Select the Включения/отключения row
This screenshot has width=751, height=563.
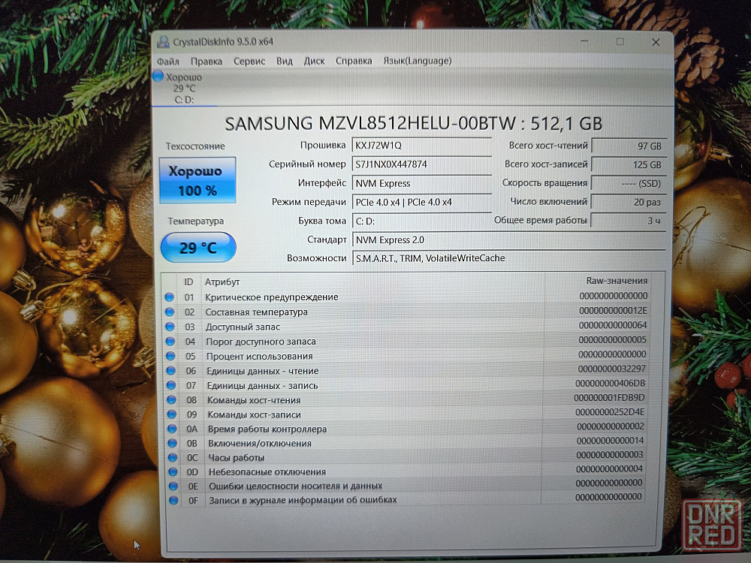point(406,443)
